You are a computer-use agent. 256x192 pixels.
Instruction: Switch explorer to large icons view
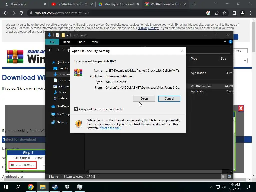(x=230, y=176)
